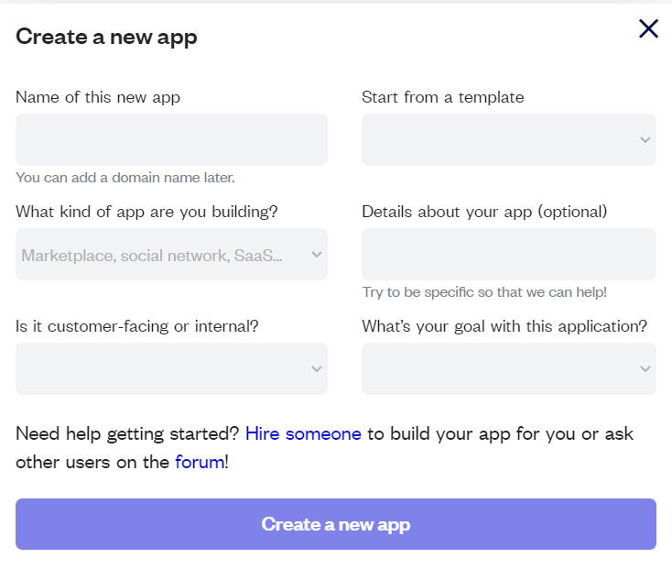This screenshot has width=672, height=569.
Task: Open the Marketplace, social network, SaaS dropdown
Action: [x=171, y=255]
